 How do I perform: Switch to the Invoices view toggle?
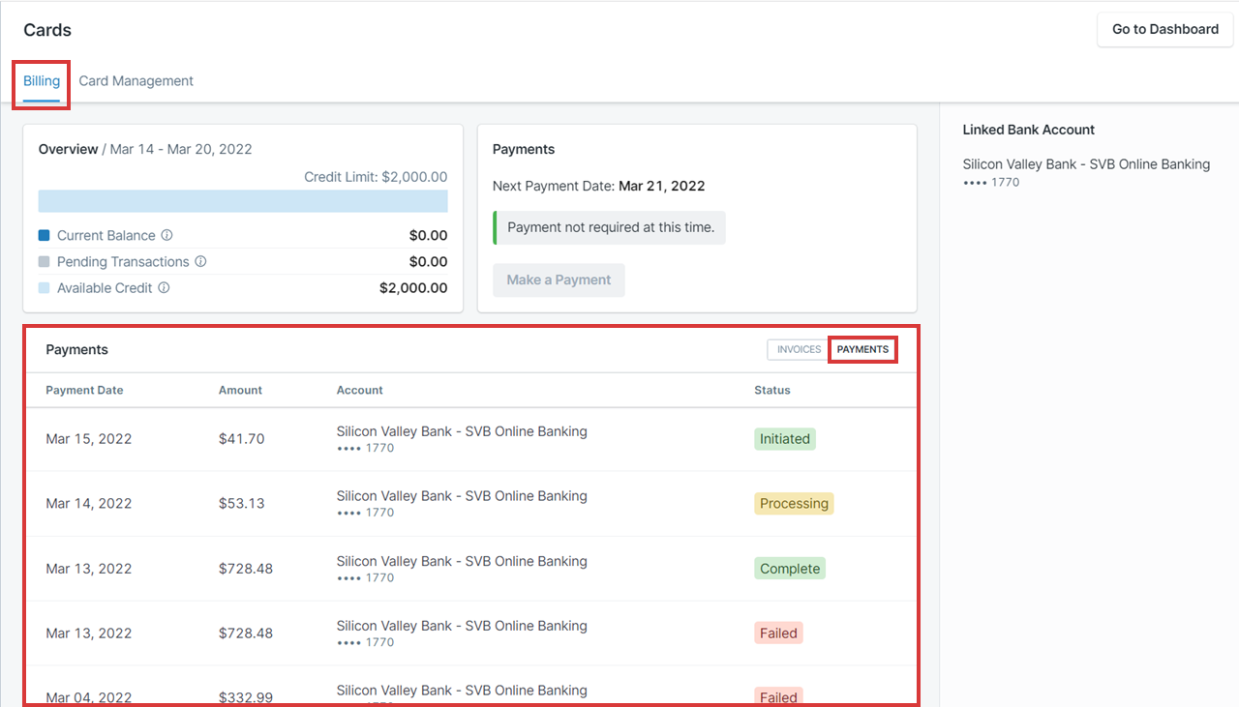799,349
